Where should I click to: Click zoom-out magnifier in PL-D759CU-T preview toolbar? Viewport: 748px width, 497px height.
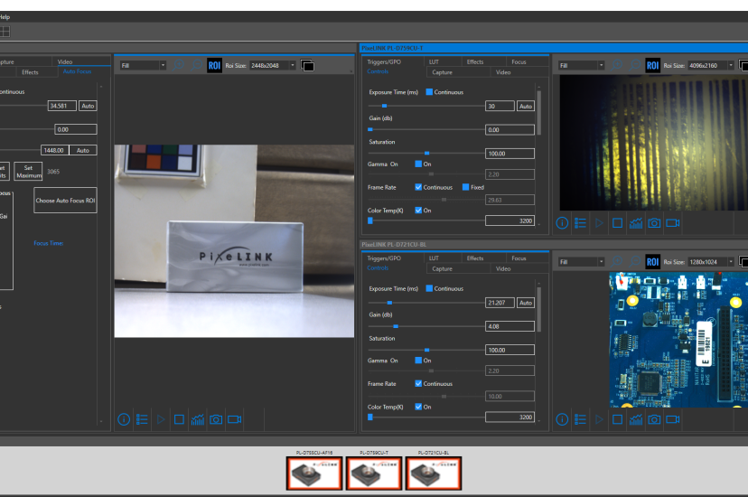click(x=634, y=65)
